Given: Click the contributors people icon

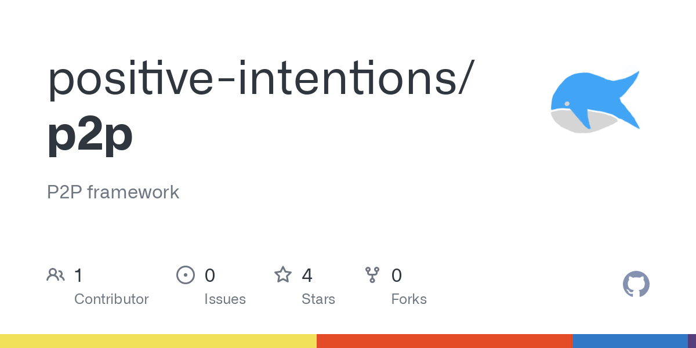Looking at the screenshot, I should pyautogui.click(x=56, y=275).
